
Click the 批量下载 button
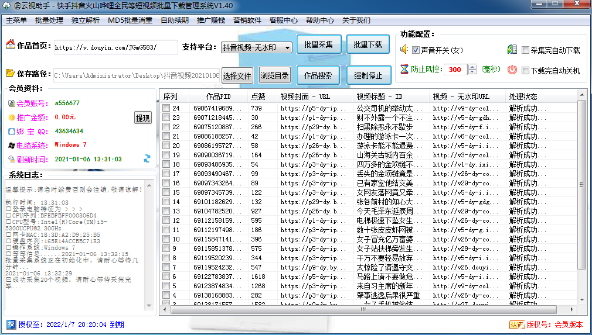(368, 44)
